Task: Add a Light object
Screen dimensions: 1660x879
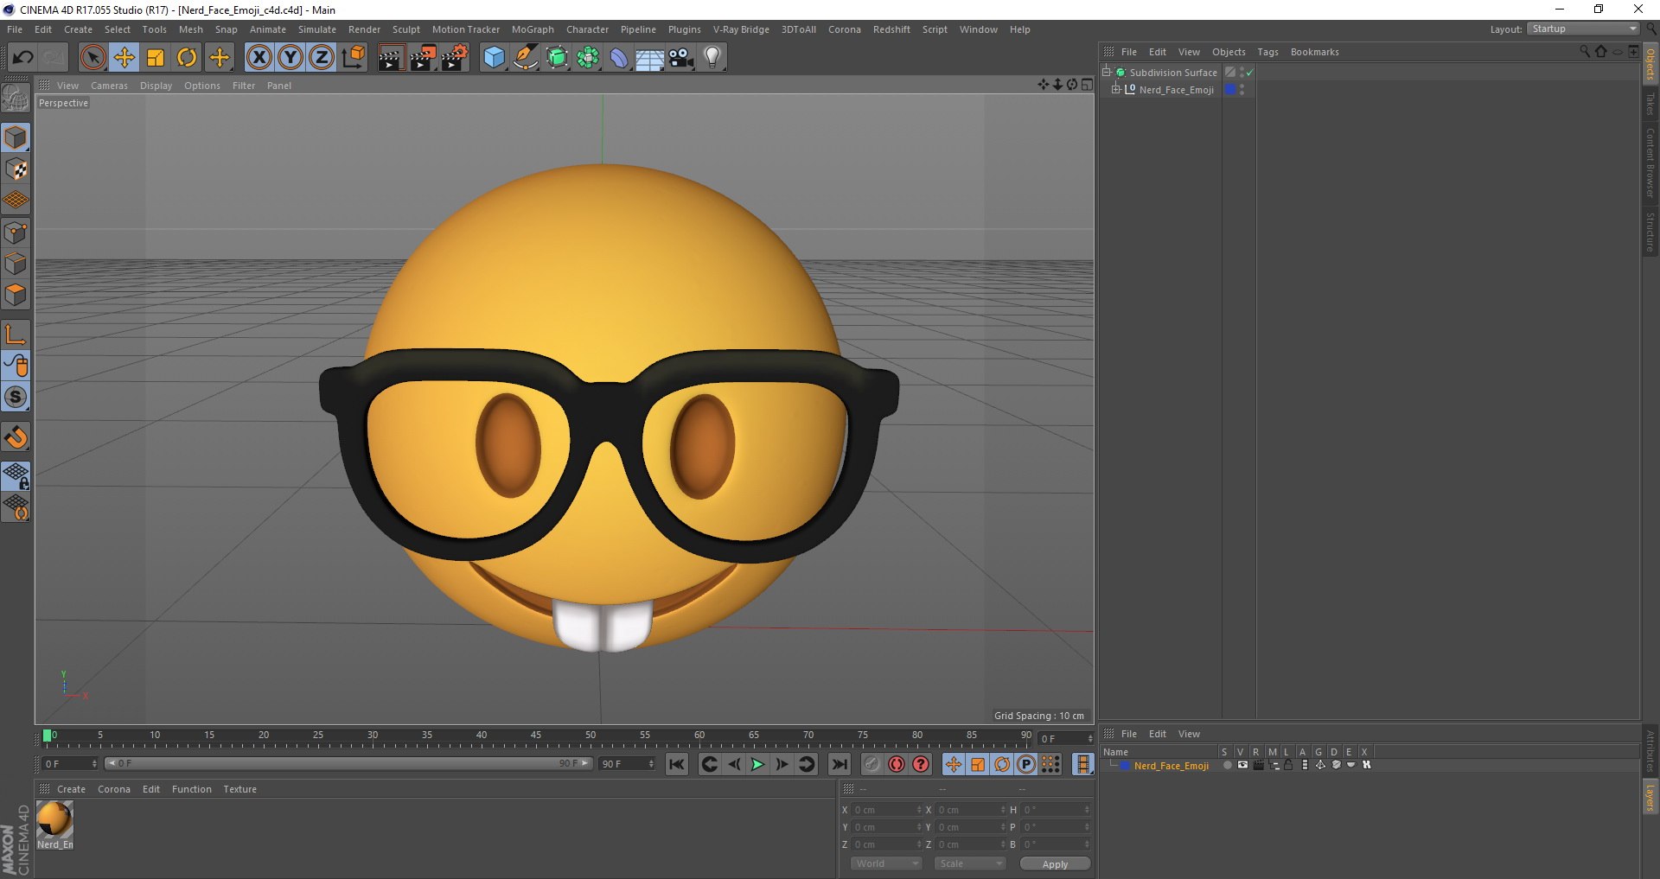Action: [x=712, y=58]
